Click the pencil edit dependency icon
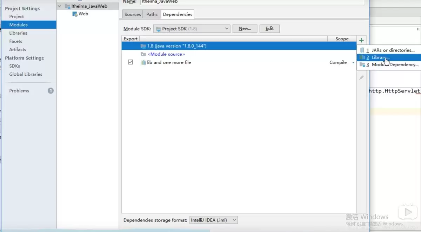 (361, 77)
